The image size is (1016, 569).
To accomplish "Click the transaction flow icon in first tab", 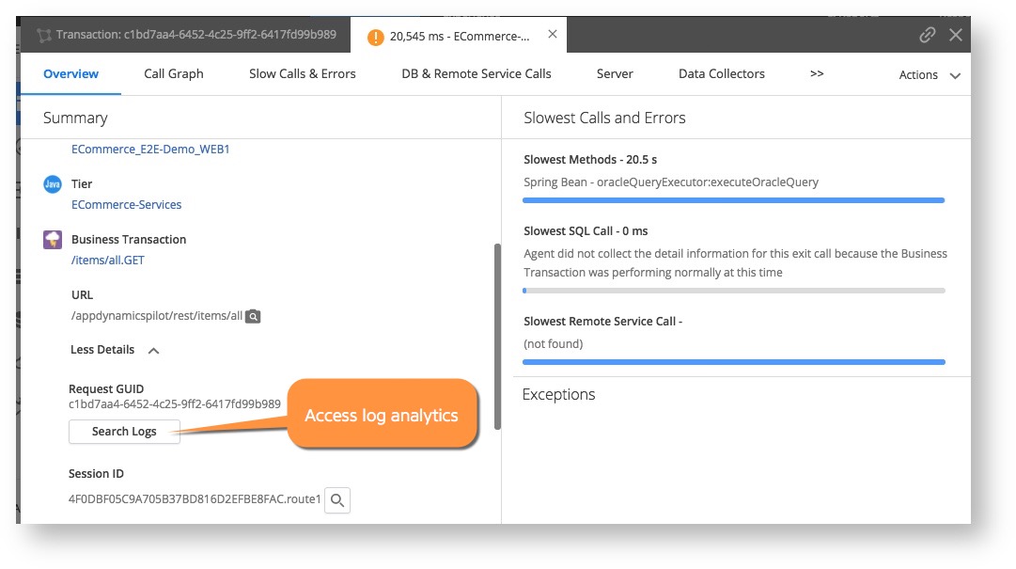I will (44, 36).
